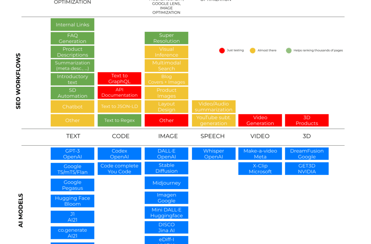This screenshot has width=371, height=244.
Task: Click the Visual Inference box
Action: click(x=166, y=52)
